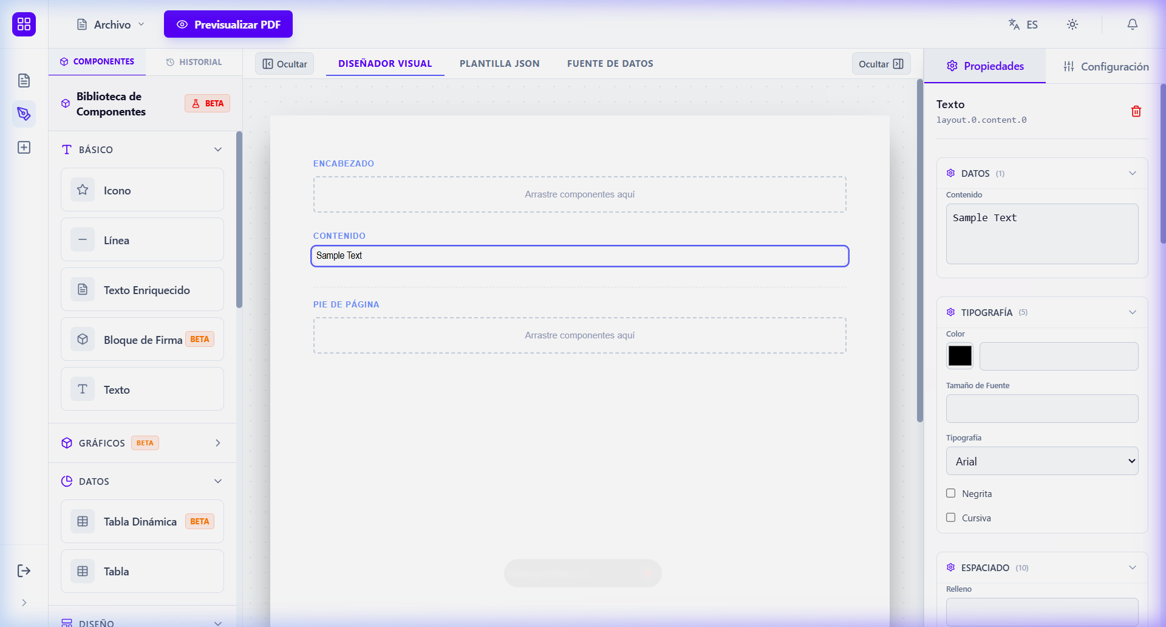Switch to the PLANTILLA JSON tab
The height and width of the screenshot is (627, 1166).
click(499, 64)
